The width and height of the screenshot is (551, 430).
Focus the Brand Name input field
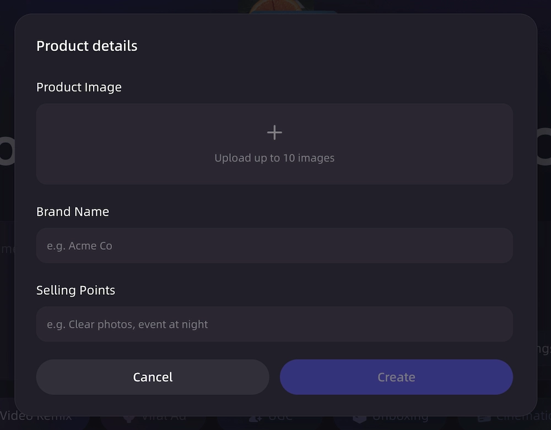click(274, 245)
